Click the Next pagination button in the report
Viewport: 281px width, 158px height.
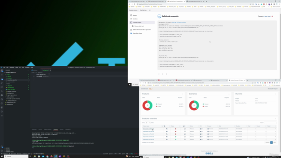pyautogui.click(x=274, y=143)
